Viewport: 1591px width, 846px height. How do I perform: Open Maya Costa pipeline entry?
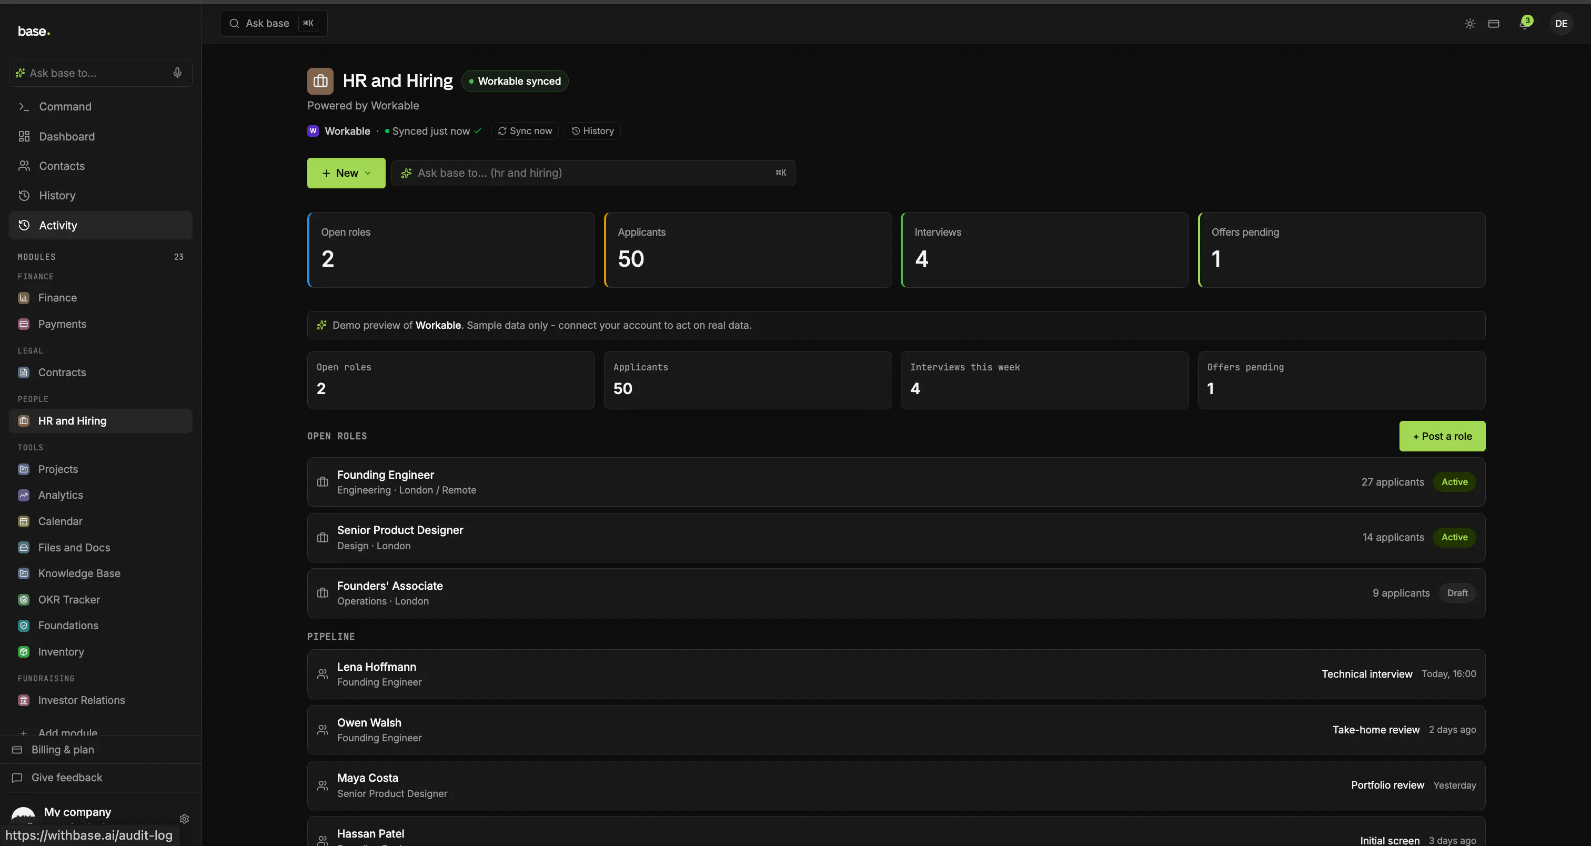coord(896,785)
